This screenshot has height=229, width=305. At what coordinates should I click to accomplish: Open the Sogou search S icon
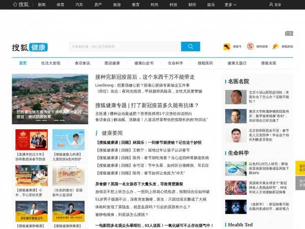coord(250,46)
